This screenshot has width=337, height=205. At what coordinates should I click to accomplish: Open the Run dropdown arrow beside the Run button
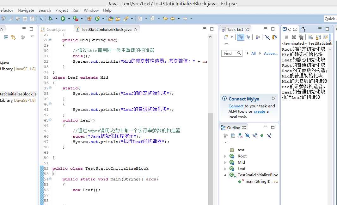(69, 19)
